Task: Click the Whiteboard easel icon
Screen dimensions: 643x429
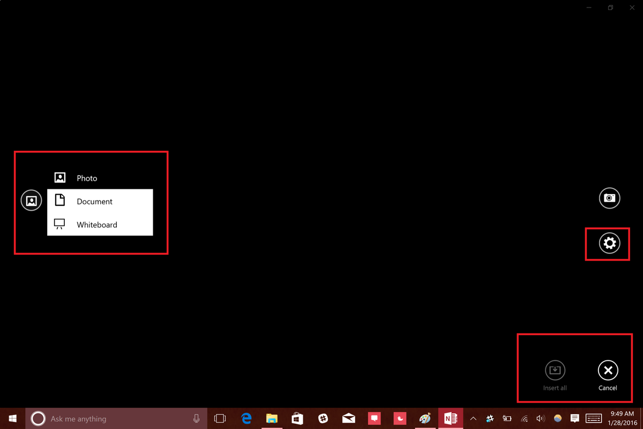Action: coord(59,224)
